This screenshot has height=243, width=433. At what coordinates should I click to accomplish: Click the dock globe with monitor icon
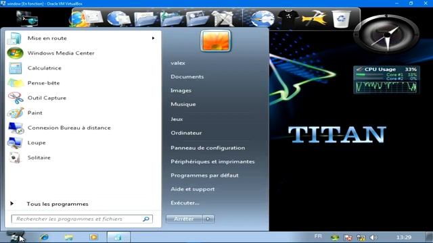click(x=119, y=19)
